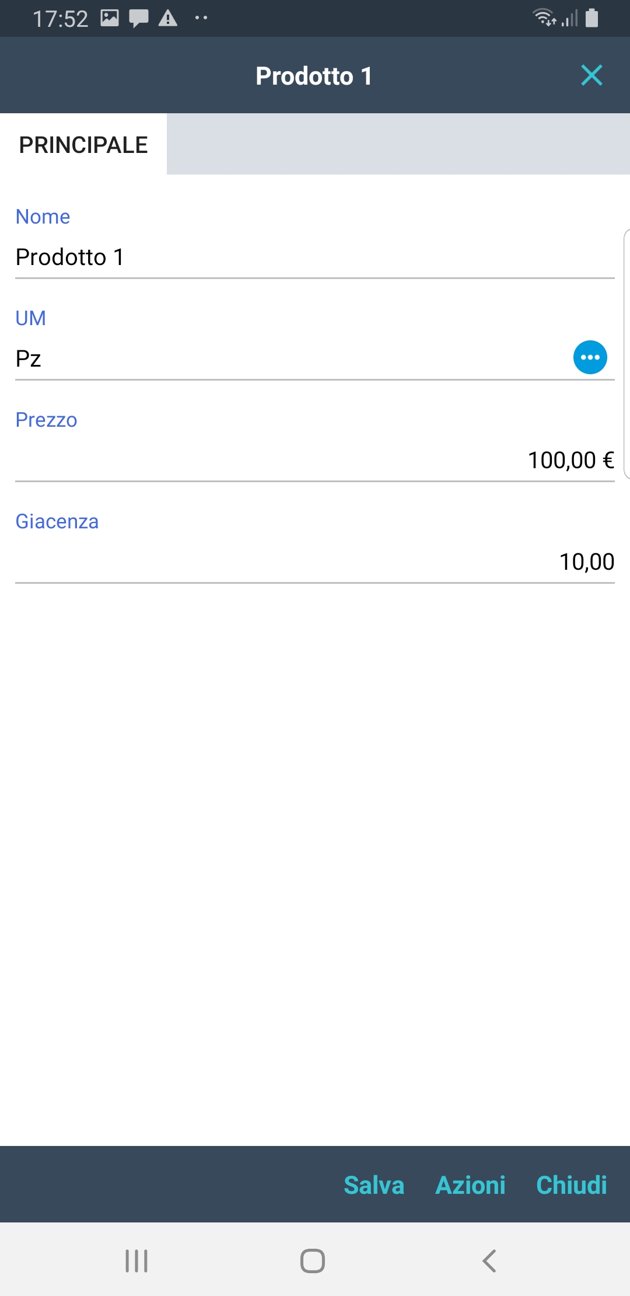Tap the battery icon in status bar
Screen dimensions: 630x1296
coord(591,18)
